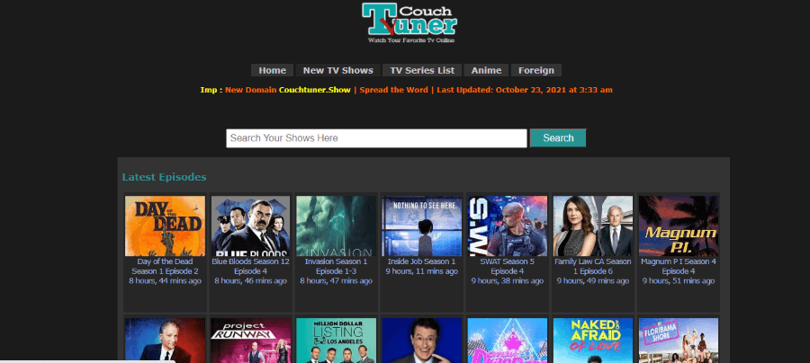Open the New TV Shows menu
This screenshot has height=363, width=810.
tap(337, 71)
